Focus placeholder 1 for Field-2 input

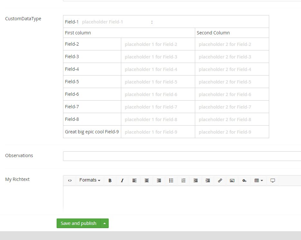tap(158, 44)
